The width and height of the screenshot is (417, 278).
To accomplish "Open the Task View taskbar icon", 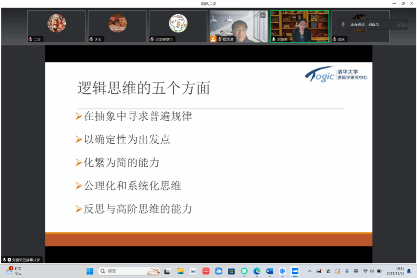I will coord(167,271).
